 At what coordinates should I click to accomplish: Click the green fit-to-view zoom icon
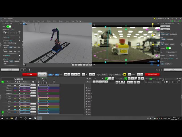(126, 79)
